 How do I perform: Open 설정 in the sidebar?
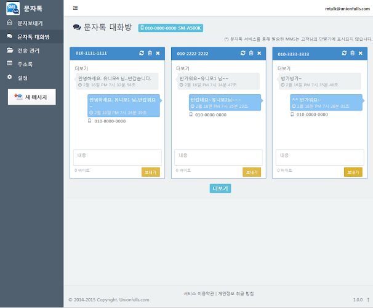[x=31, y=78]
